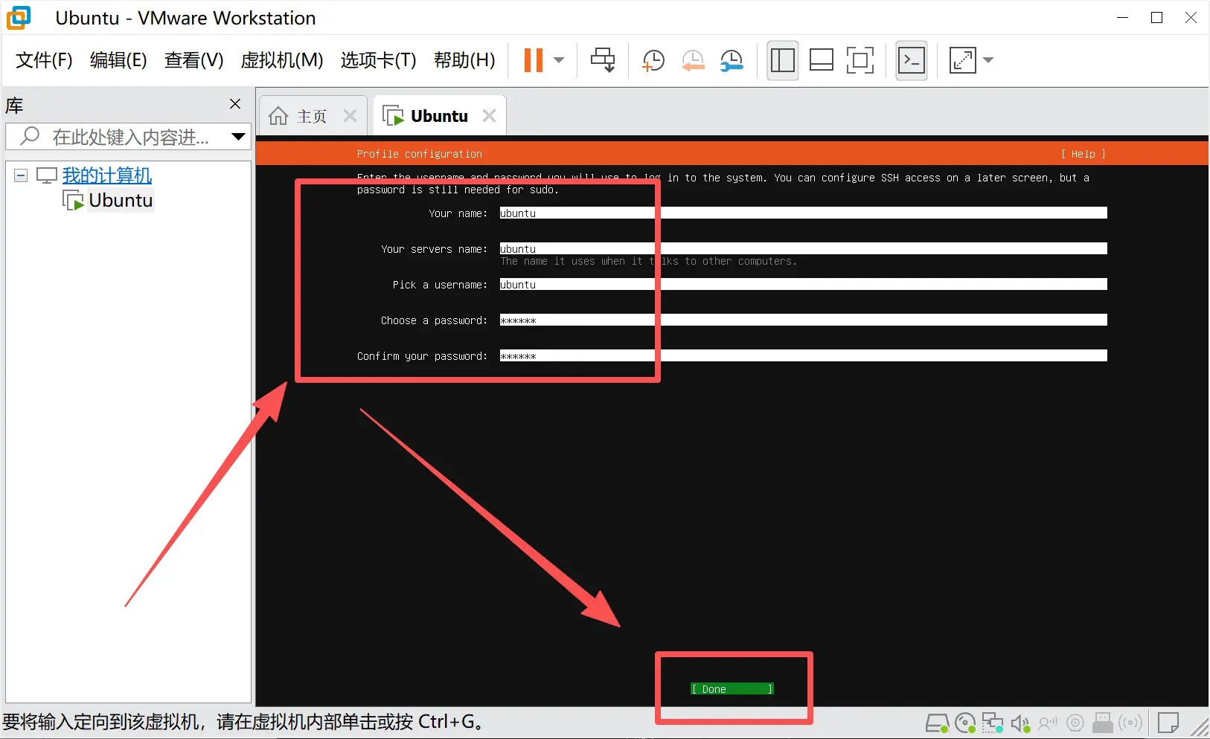
Task: Click the 'Profile configuration' header text
Action: pos(420,154)
